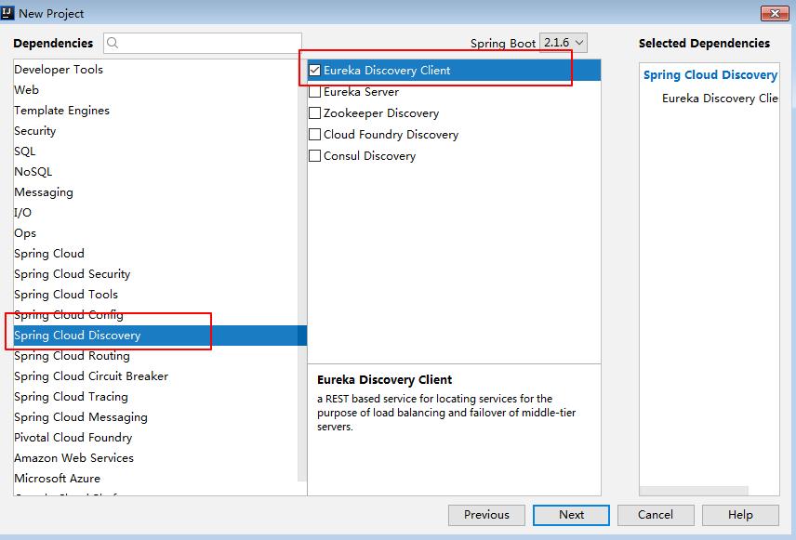Screen dimensions: 796x540
Task: Enable the Zookeeper Discovery checkbox
Action: pos(314,113)
